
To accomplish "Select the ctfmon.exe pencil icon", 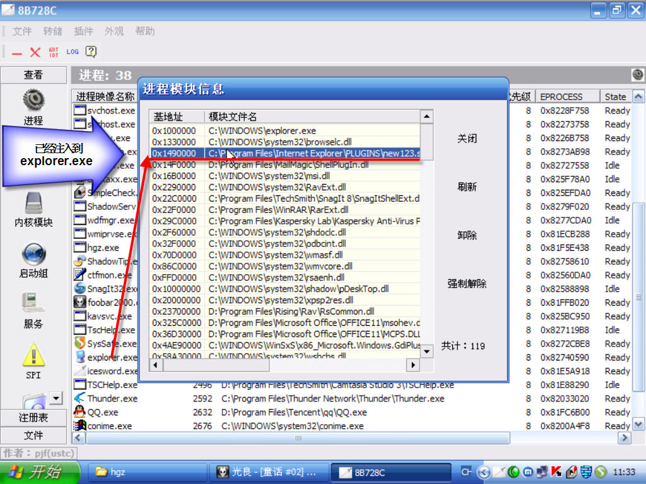I will [x=79, y=274].
